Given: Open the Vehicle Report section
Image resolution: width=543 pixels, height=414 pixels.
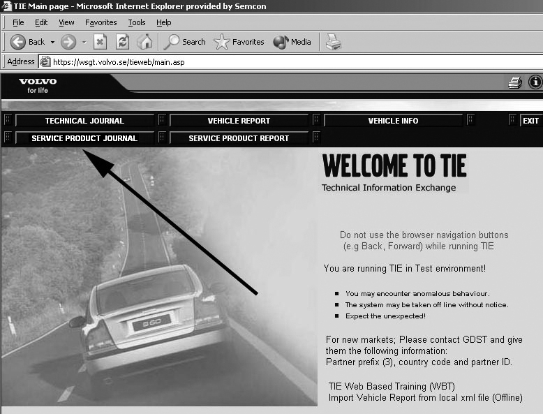Looking at the screenshot, I should 239,121.
